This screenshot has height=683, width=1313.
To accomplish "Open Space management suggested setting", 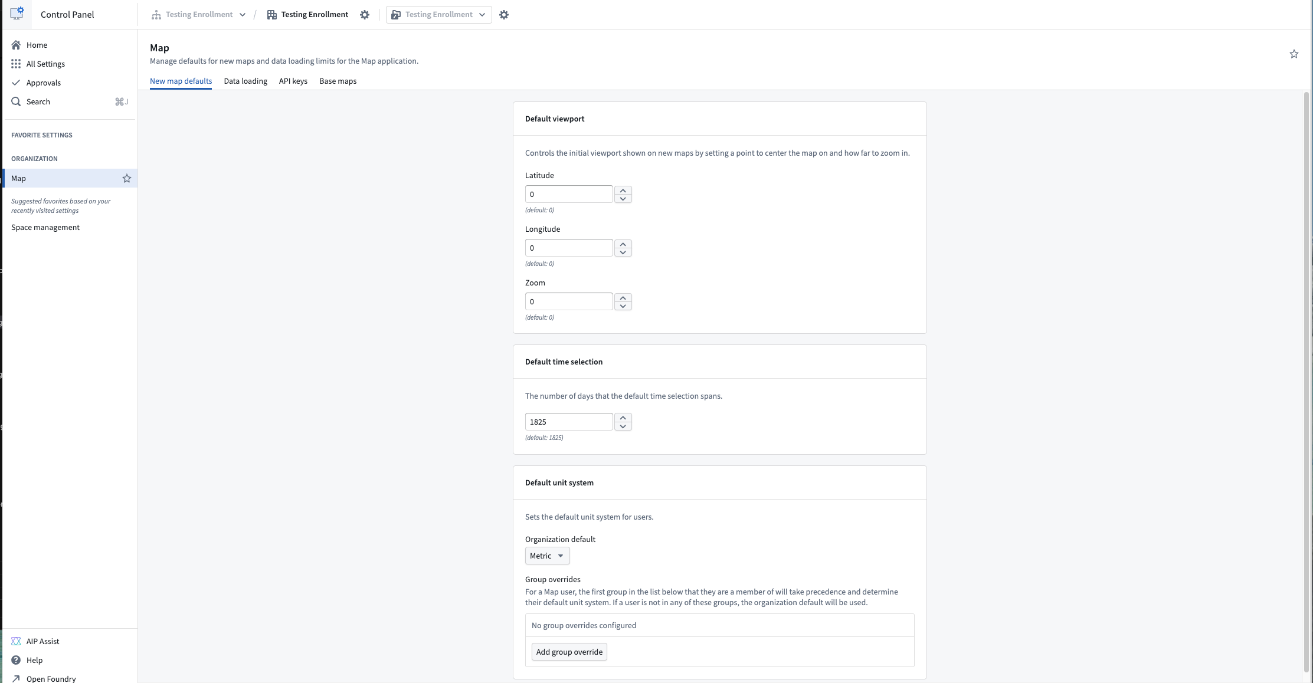I will point(45,227).
